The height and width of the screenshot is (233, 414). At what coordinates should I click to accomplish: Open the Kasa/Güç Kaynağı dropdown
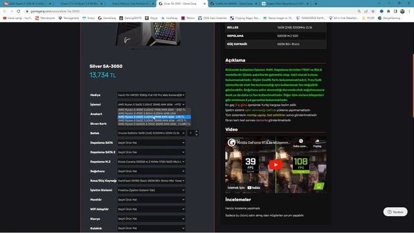[x=151, y=181]
